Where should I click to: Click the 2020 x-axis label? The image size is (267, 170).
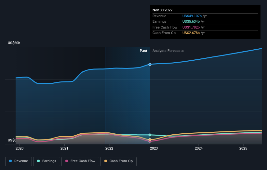point(20,149)
